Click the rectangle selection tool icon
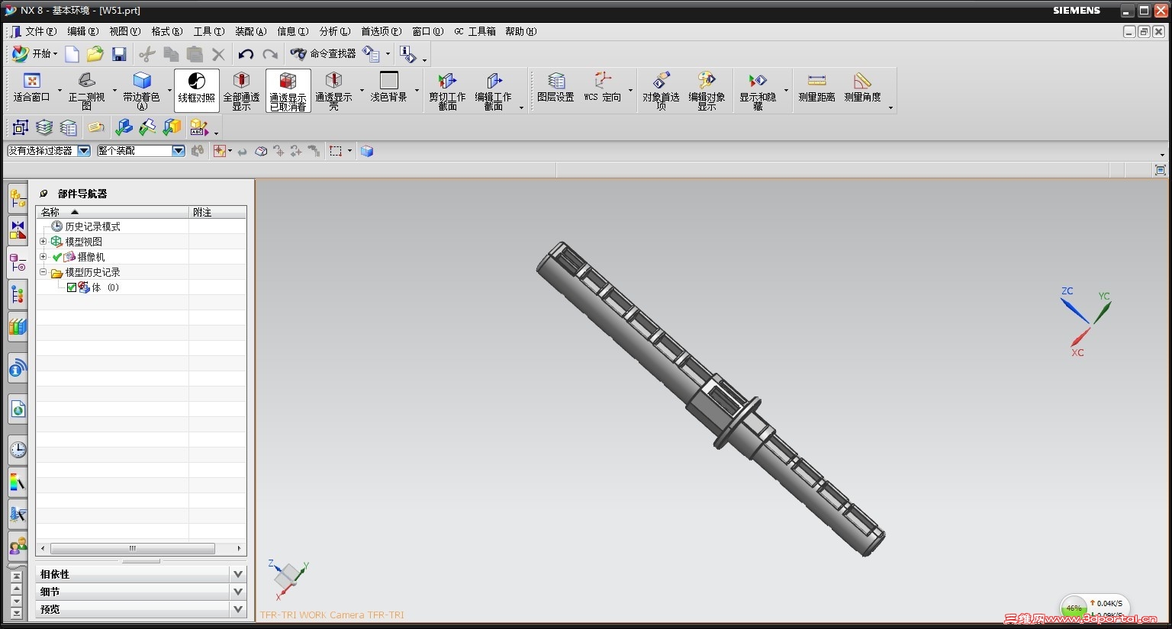The width and height of the screenshot is (1172, 629). (336, 151)
